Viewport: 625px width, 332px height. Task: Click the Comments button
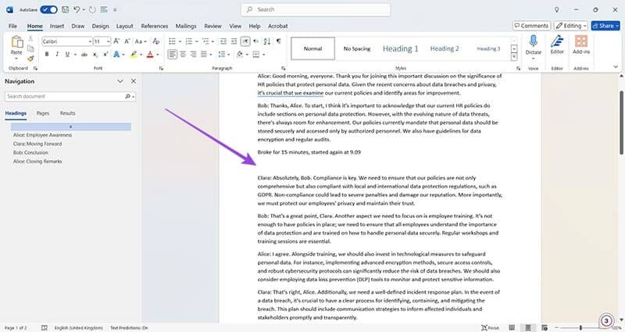point(532,26)
